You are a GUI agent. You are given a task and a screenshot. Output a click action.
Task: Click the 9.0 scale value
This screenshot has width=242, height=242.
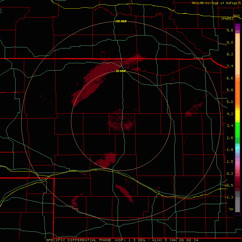230,42
